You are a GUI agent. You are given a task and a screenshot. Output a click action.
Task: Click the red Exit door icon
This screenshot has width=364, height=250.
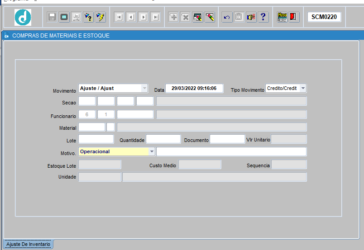(293, 17)
